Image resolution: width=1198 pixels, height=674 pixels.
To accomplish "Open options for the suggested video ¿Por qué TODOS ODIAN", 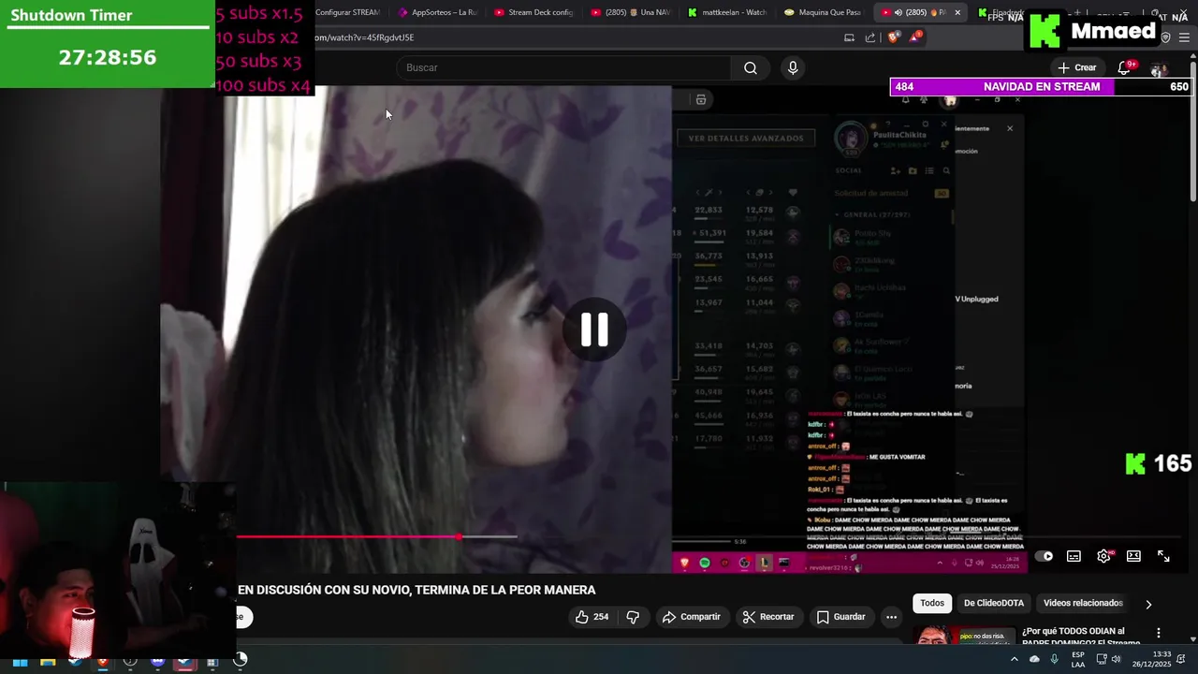I will 1159,633.
